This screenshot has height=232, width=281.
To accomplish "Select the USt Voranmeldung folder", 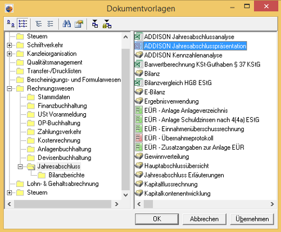I will tap(62, 114).
